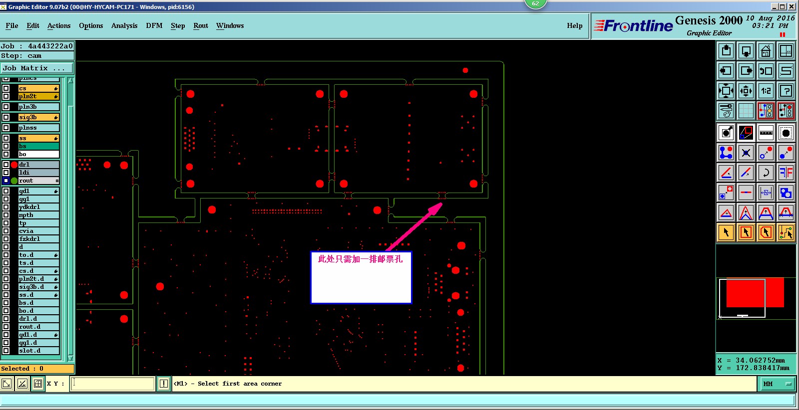Screen dimensions: 799x410
Task: Open the Step menu
Action: pos(178,25)
